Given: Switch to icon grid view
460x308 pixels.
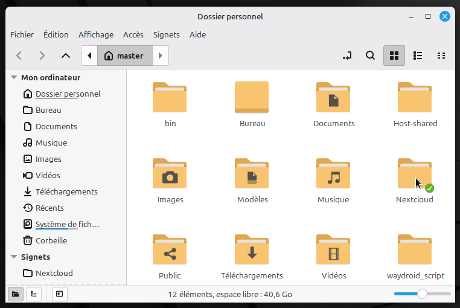Looking at the screenshot, I should point(394,56).
